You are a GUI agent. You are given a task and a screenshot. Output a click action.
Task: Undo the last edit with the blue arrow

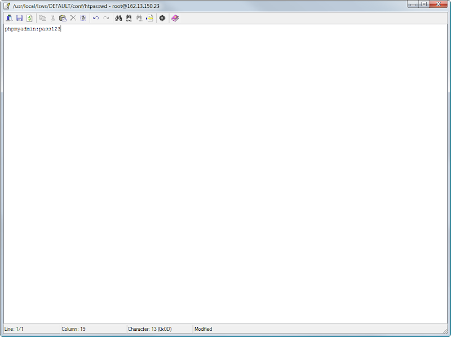(x=96, y=18)
